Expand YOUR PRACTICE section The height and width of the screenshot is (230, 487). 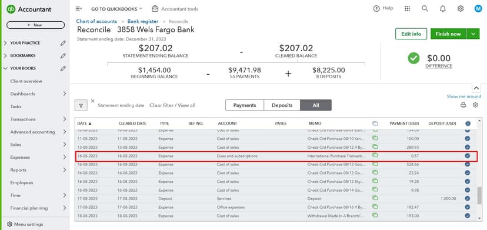click(5, 43)
